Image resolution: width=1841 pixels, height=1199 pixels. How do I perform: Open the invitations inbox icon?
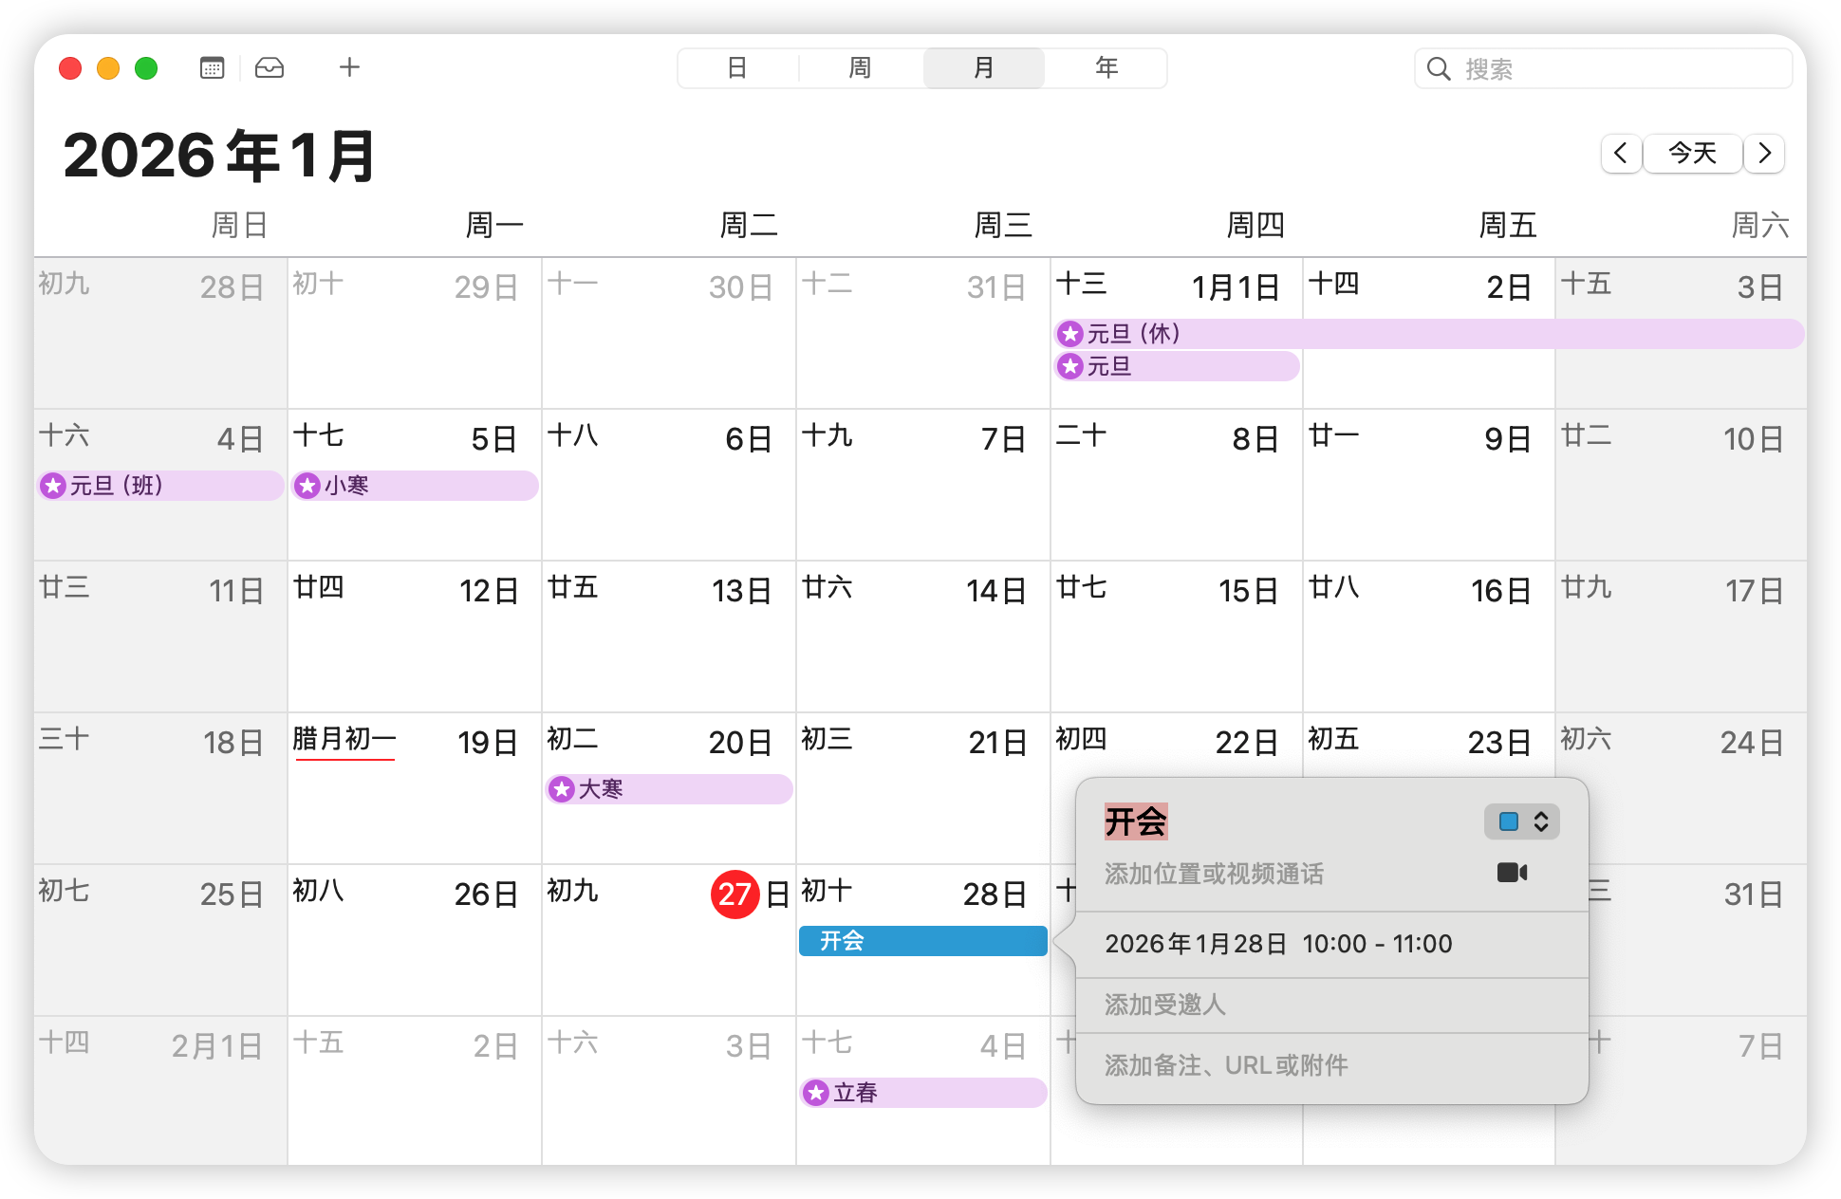pos(270,68)
